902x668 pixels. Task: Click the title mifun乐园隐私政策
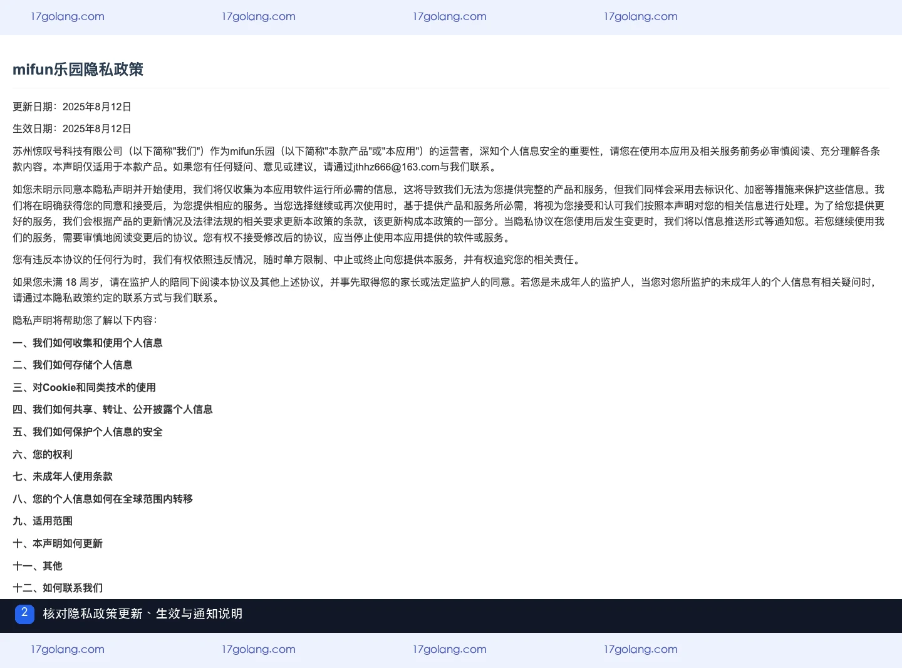coord(78,70)
